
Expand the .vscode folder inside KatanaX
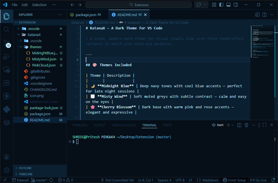[40, 41]
